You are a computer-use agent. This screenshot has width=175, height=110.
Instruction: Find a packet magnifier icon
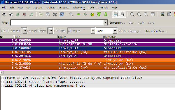click(x=71, y=14)
